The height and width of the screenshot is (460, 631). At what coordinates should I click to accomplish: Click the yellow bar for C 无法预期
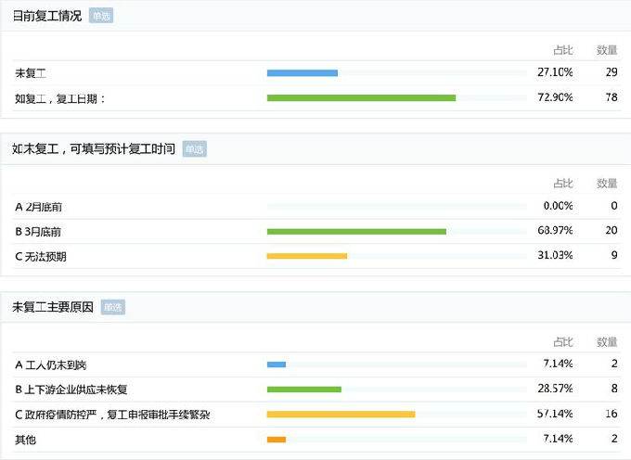pos(307,256)
